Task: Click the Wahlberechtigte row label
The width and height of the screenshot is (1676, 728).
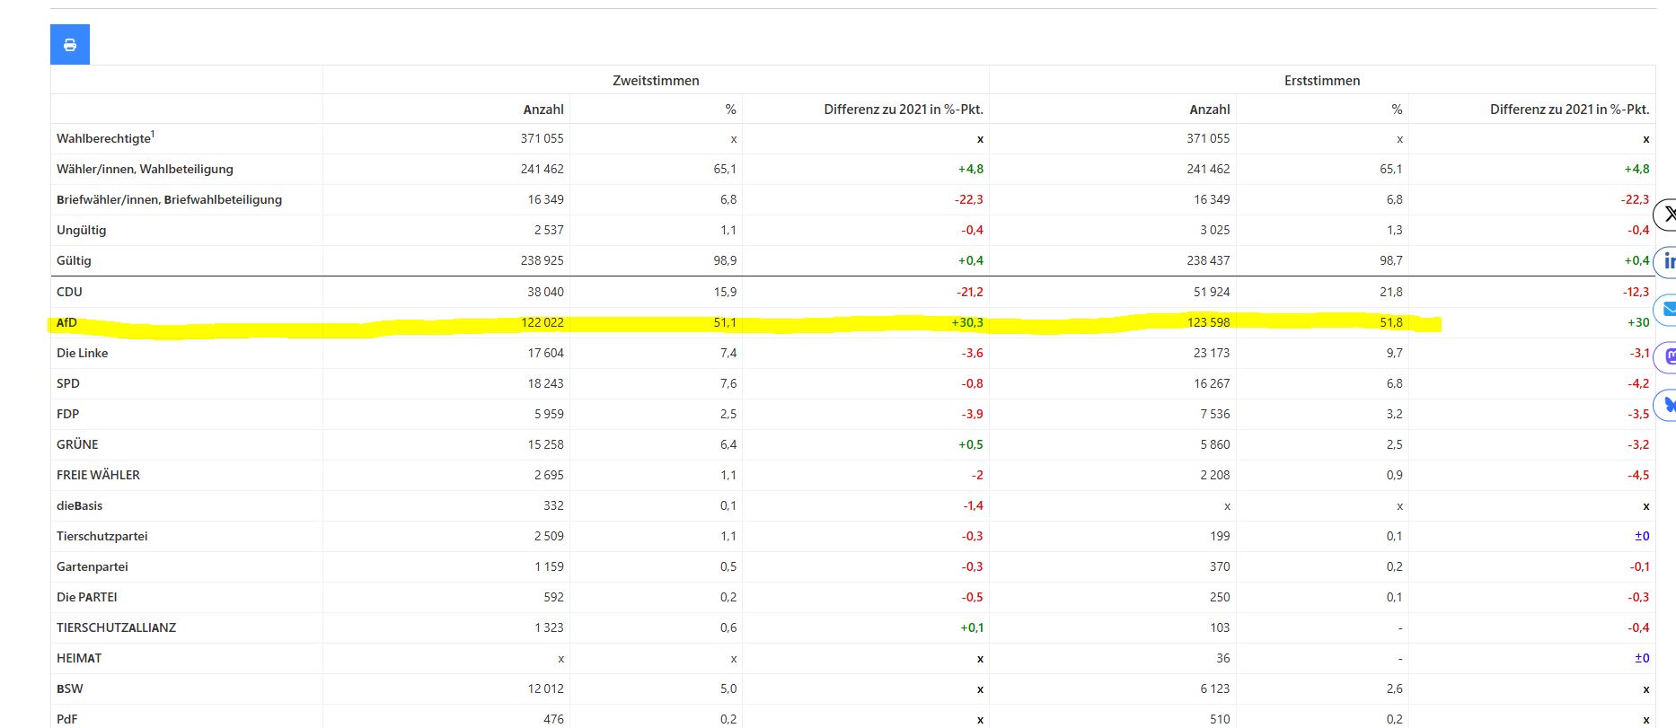Action: point(105,138)
